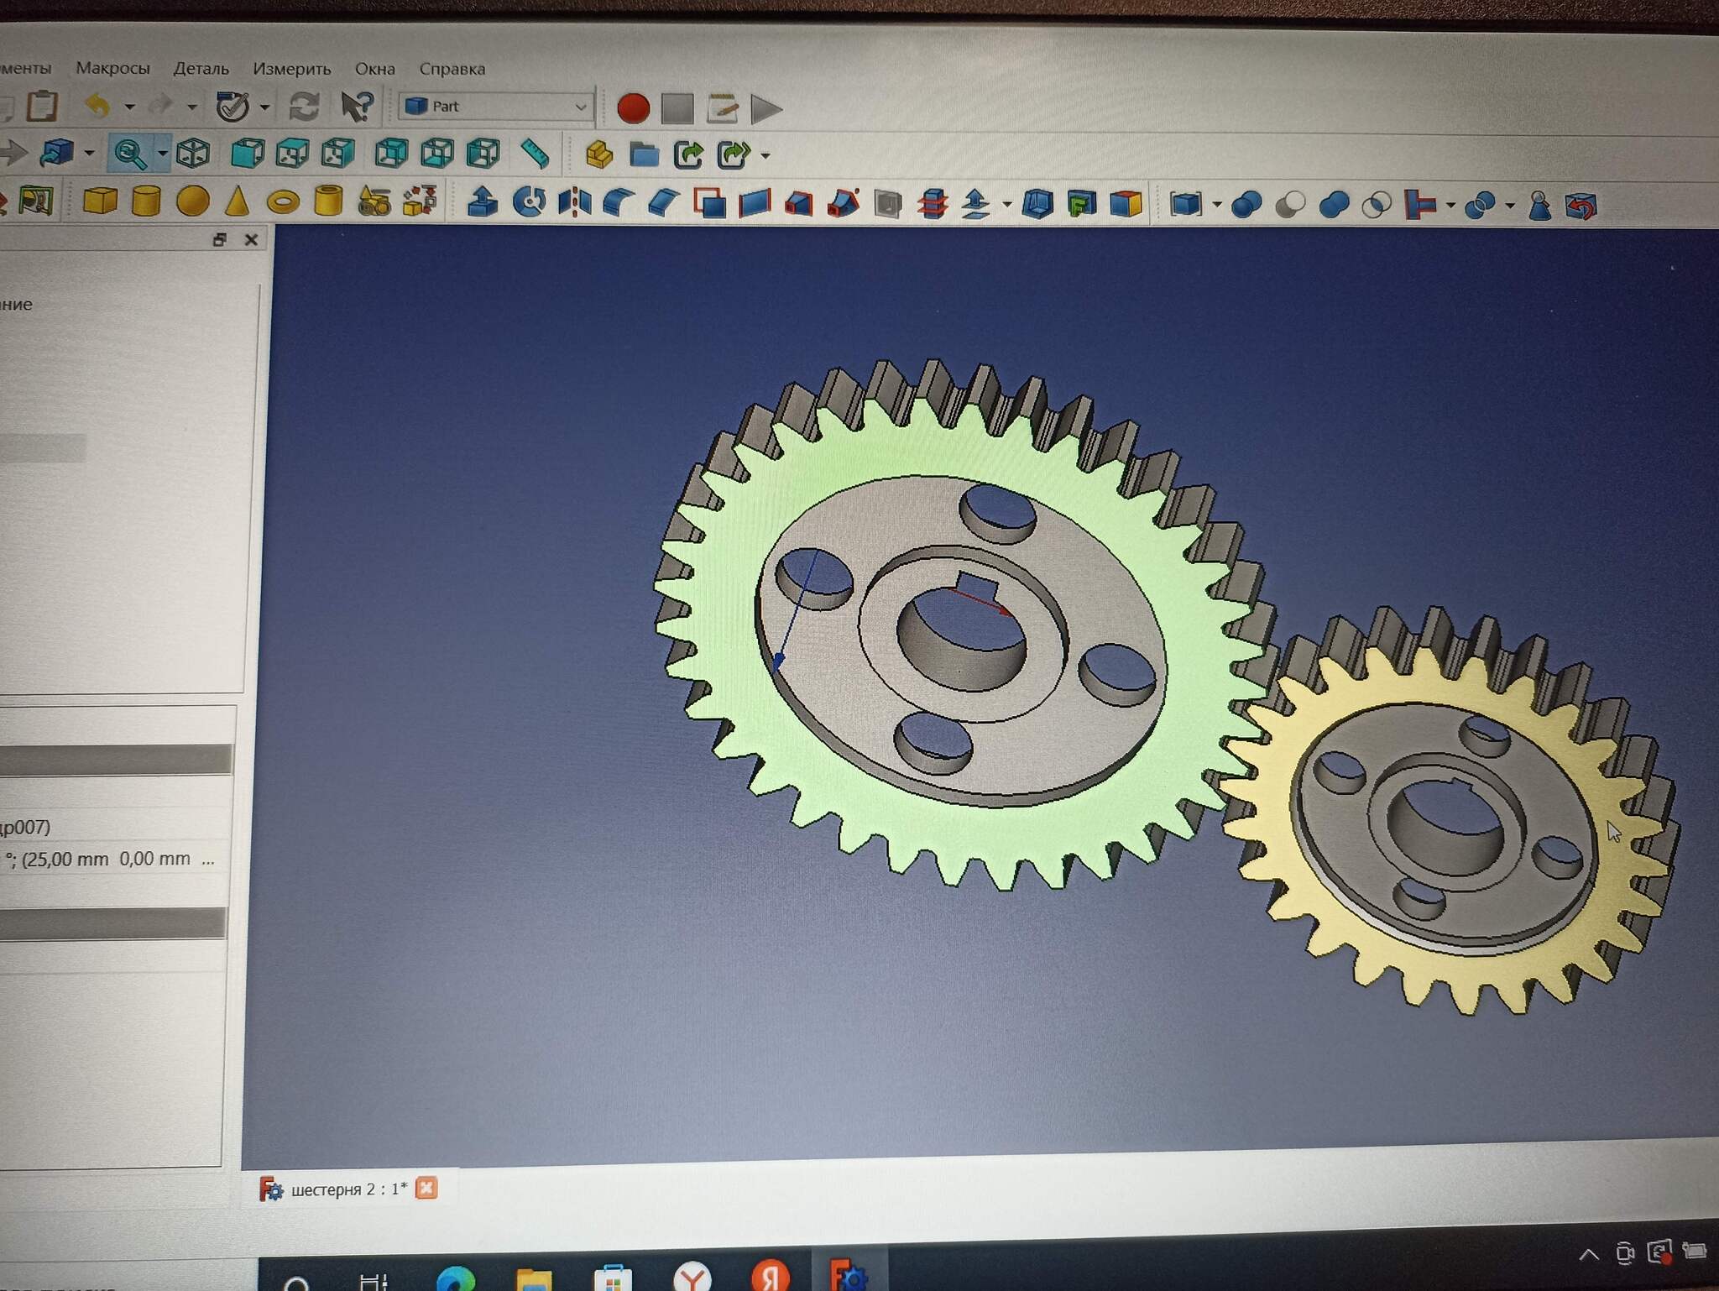
Task: Open the Справка menu
Action: click(452, 69)
